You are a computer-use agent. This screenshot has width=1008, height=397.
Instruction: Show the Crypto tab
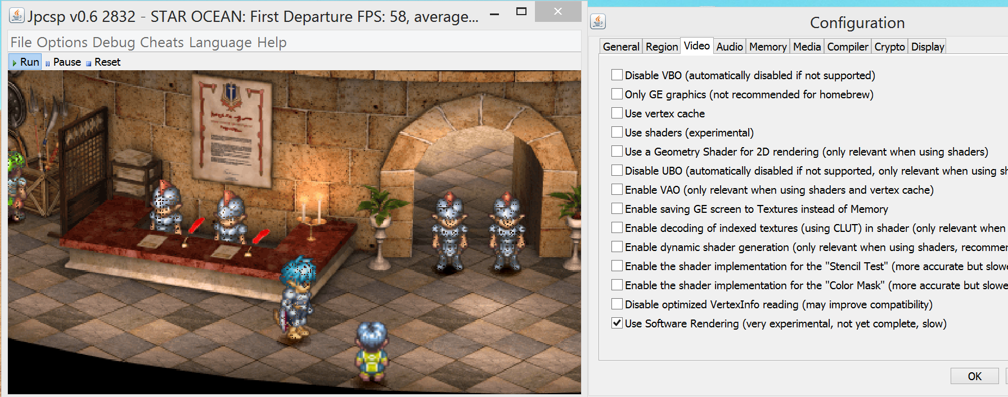(x=889, y=47)
